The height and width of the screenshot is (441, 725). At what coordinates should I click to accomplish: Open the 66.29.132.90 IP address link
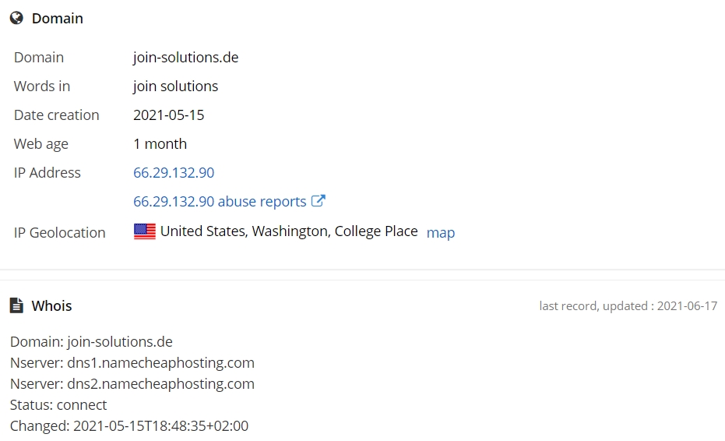(x=174, y=173)
